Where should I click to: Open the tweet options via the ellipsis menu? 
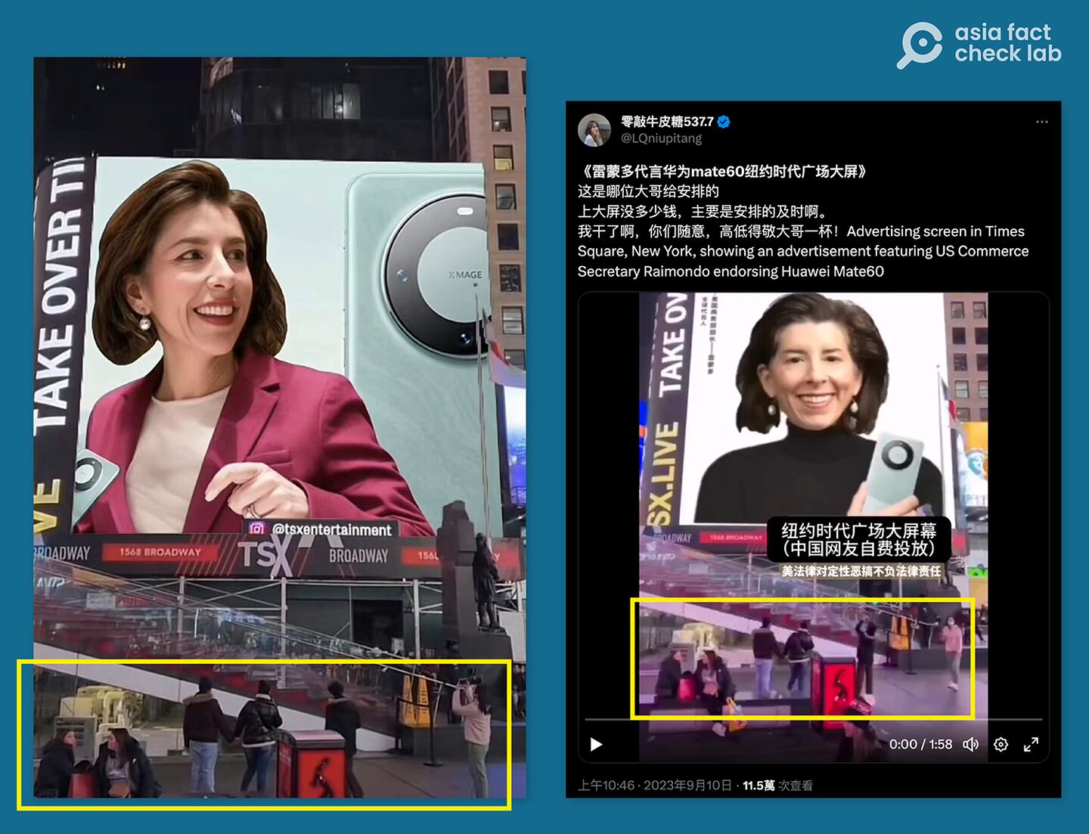pyautogui.click(x=1041, y=121)
